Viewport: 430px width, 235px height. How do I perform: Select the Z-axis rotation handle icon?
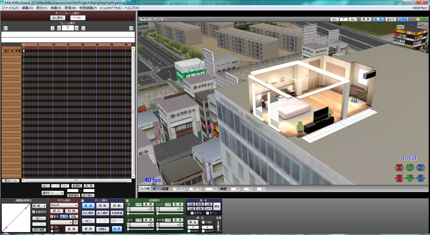point(420,168)
